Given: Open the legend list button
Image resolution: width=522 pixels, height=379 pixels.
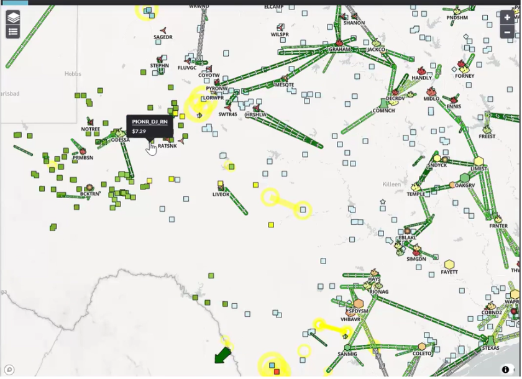Looking at the screenshot, I should click(x=13, y=32).
